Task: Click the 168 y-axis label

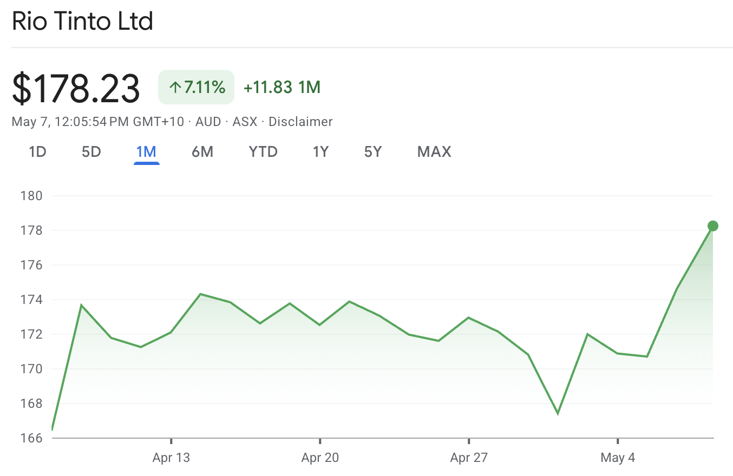Action: tap(31, 403)
